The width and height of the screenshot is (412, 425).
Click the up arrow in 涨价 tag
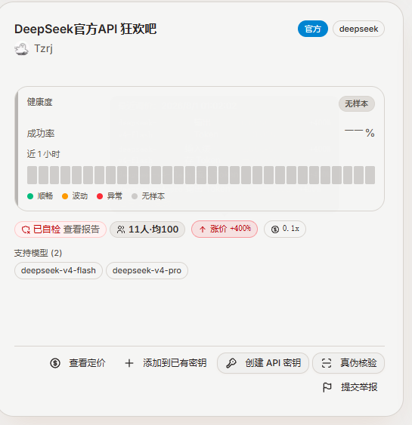203,229
